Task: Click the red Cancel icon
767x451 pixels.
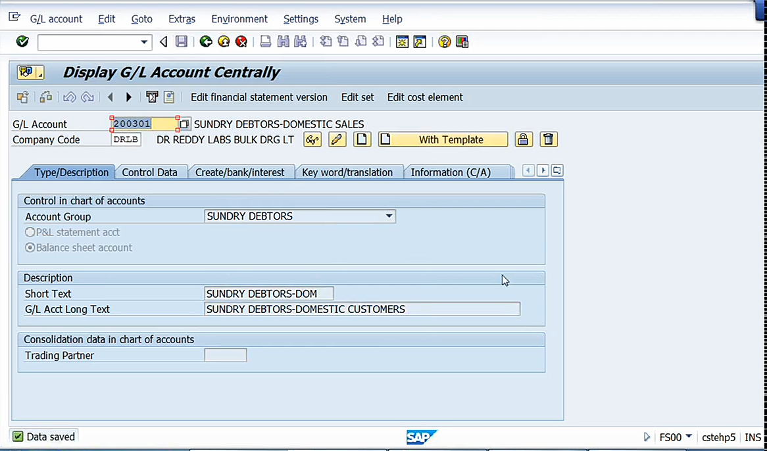Action: (x=241, y=41)
